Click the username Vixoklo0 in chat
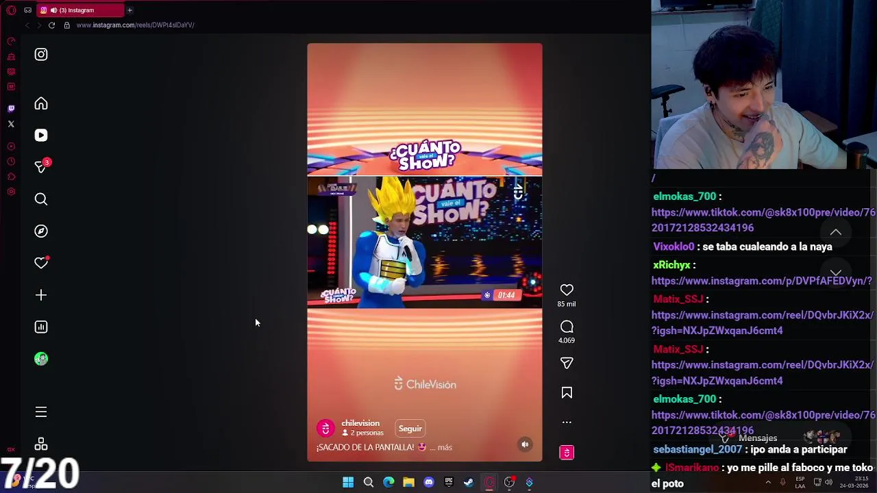The height and width of the screenshot is (493, 877). click(674, 246)
